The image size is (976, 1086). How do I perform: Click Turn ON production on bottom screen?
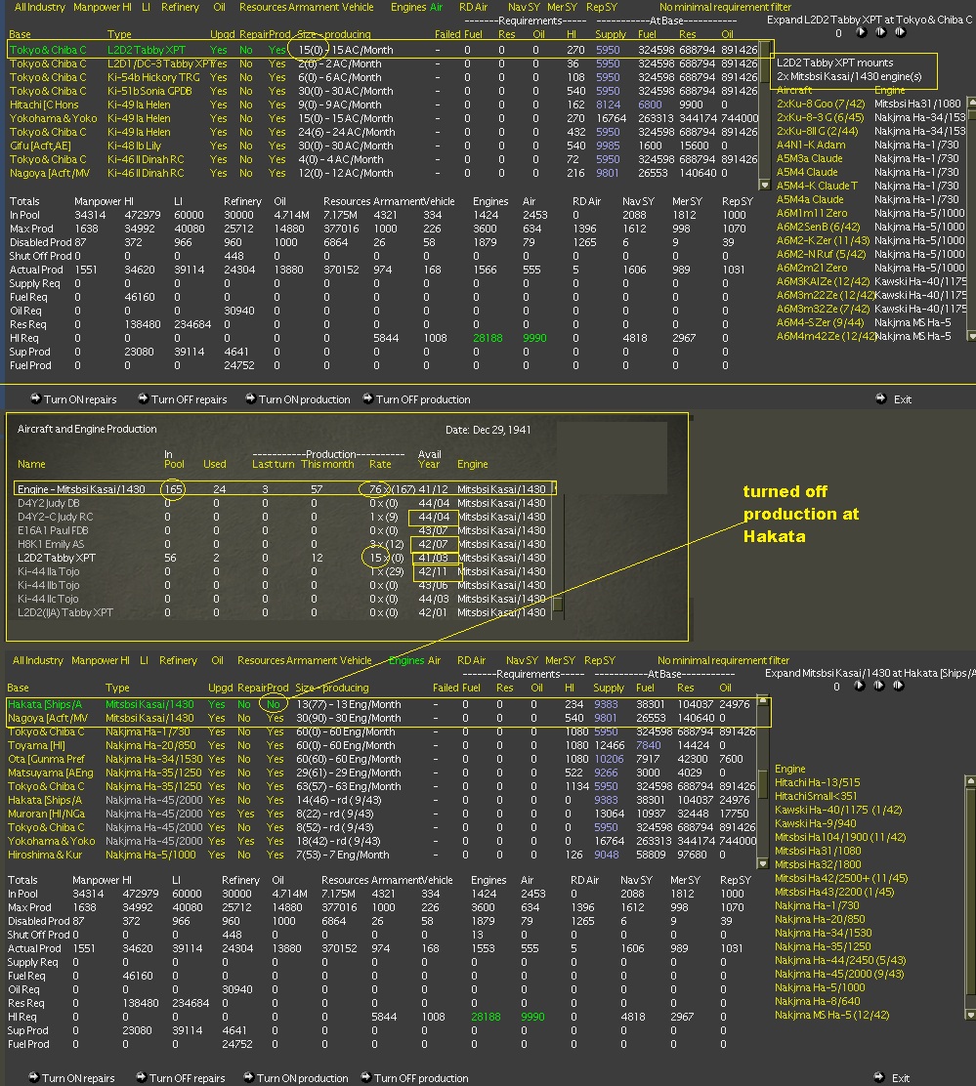[296, 1077]
